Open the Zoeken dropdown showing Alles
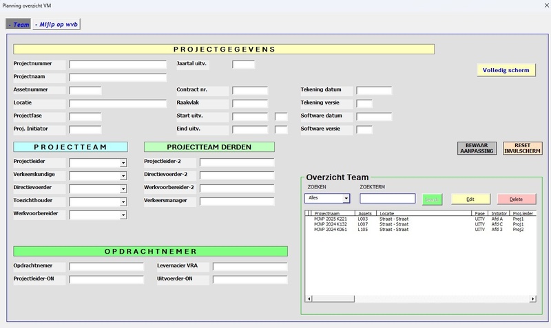Screen dimensions: 551x328 tap(346, 198)
